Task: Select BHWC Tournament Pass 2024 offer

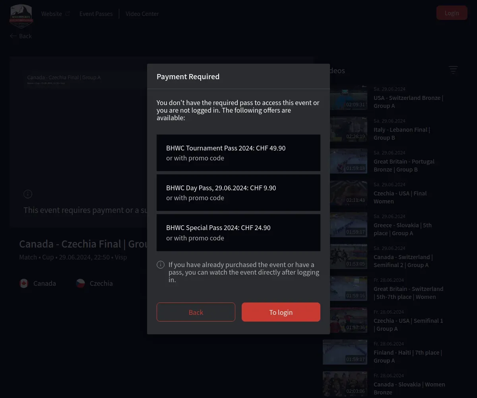Action: 238,153
